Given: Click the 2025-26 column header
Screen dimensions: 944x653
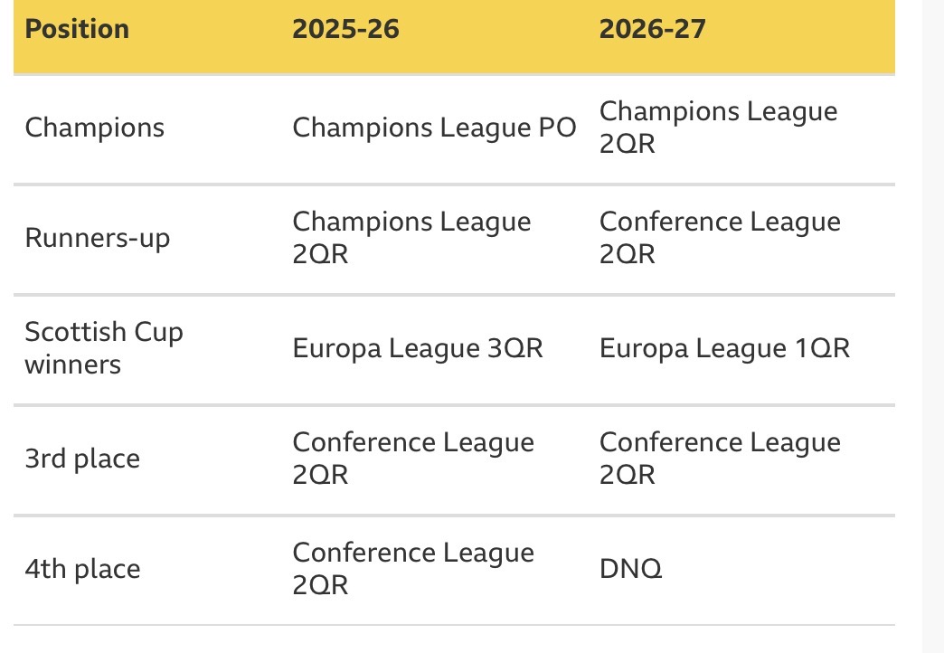Looking at the screenshot, I should (345, 29).
